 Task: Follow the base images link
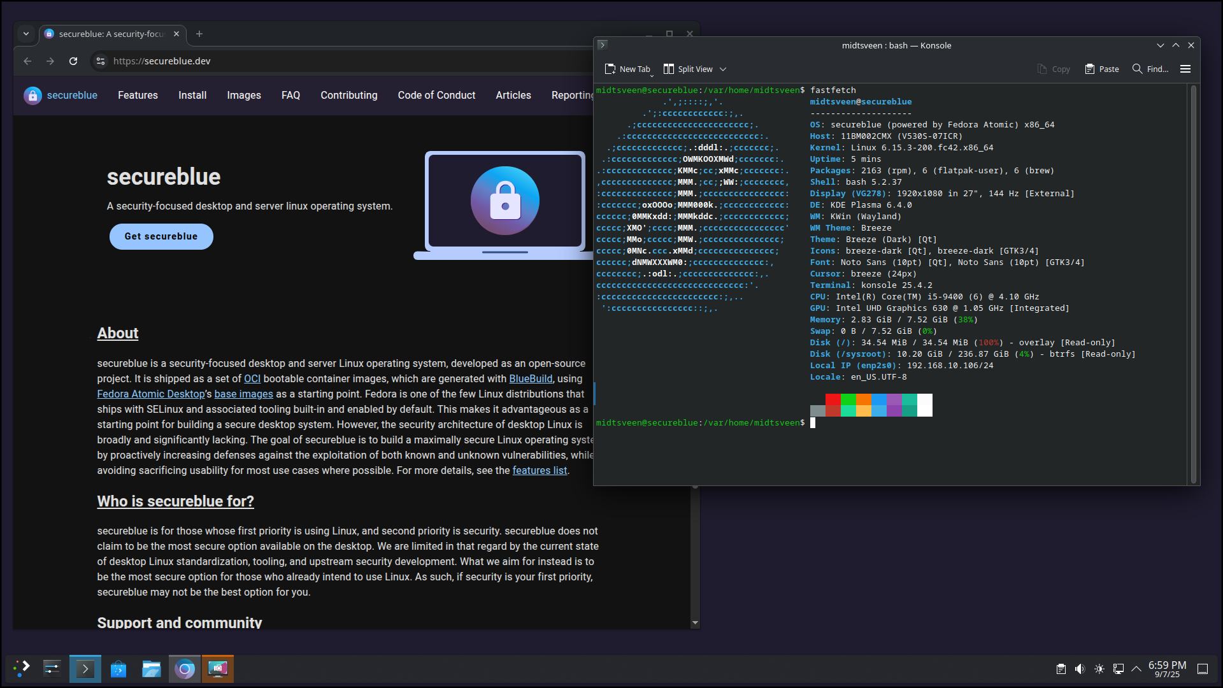coord(243,394)
